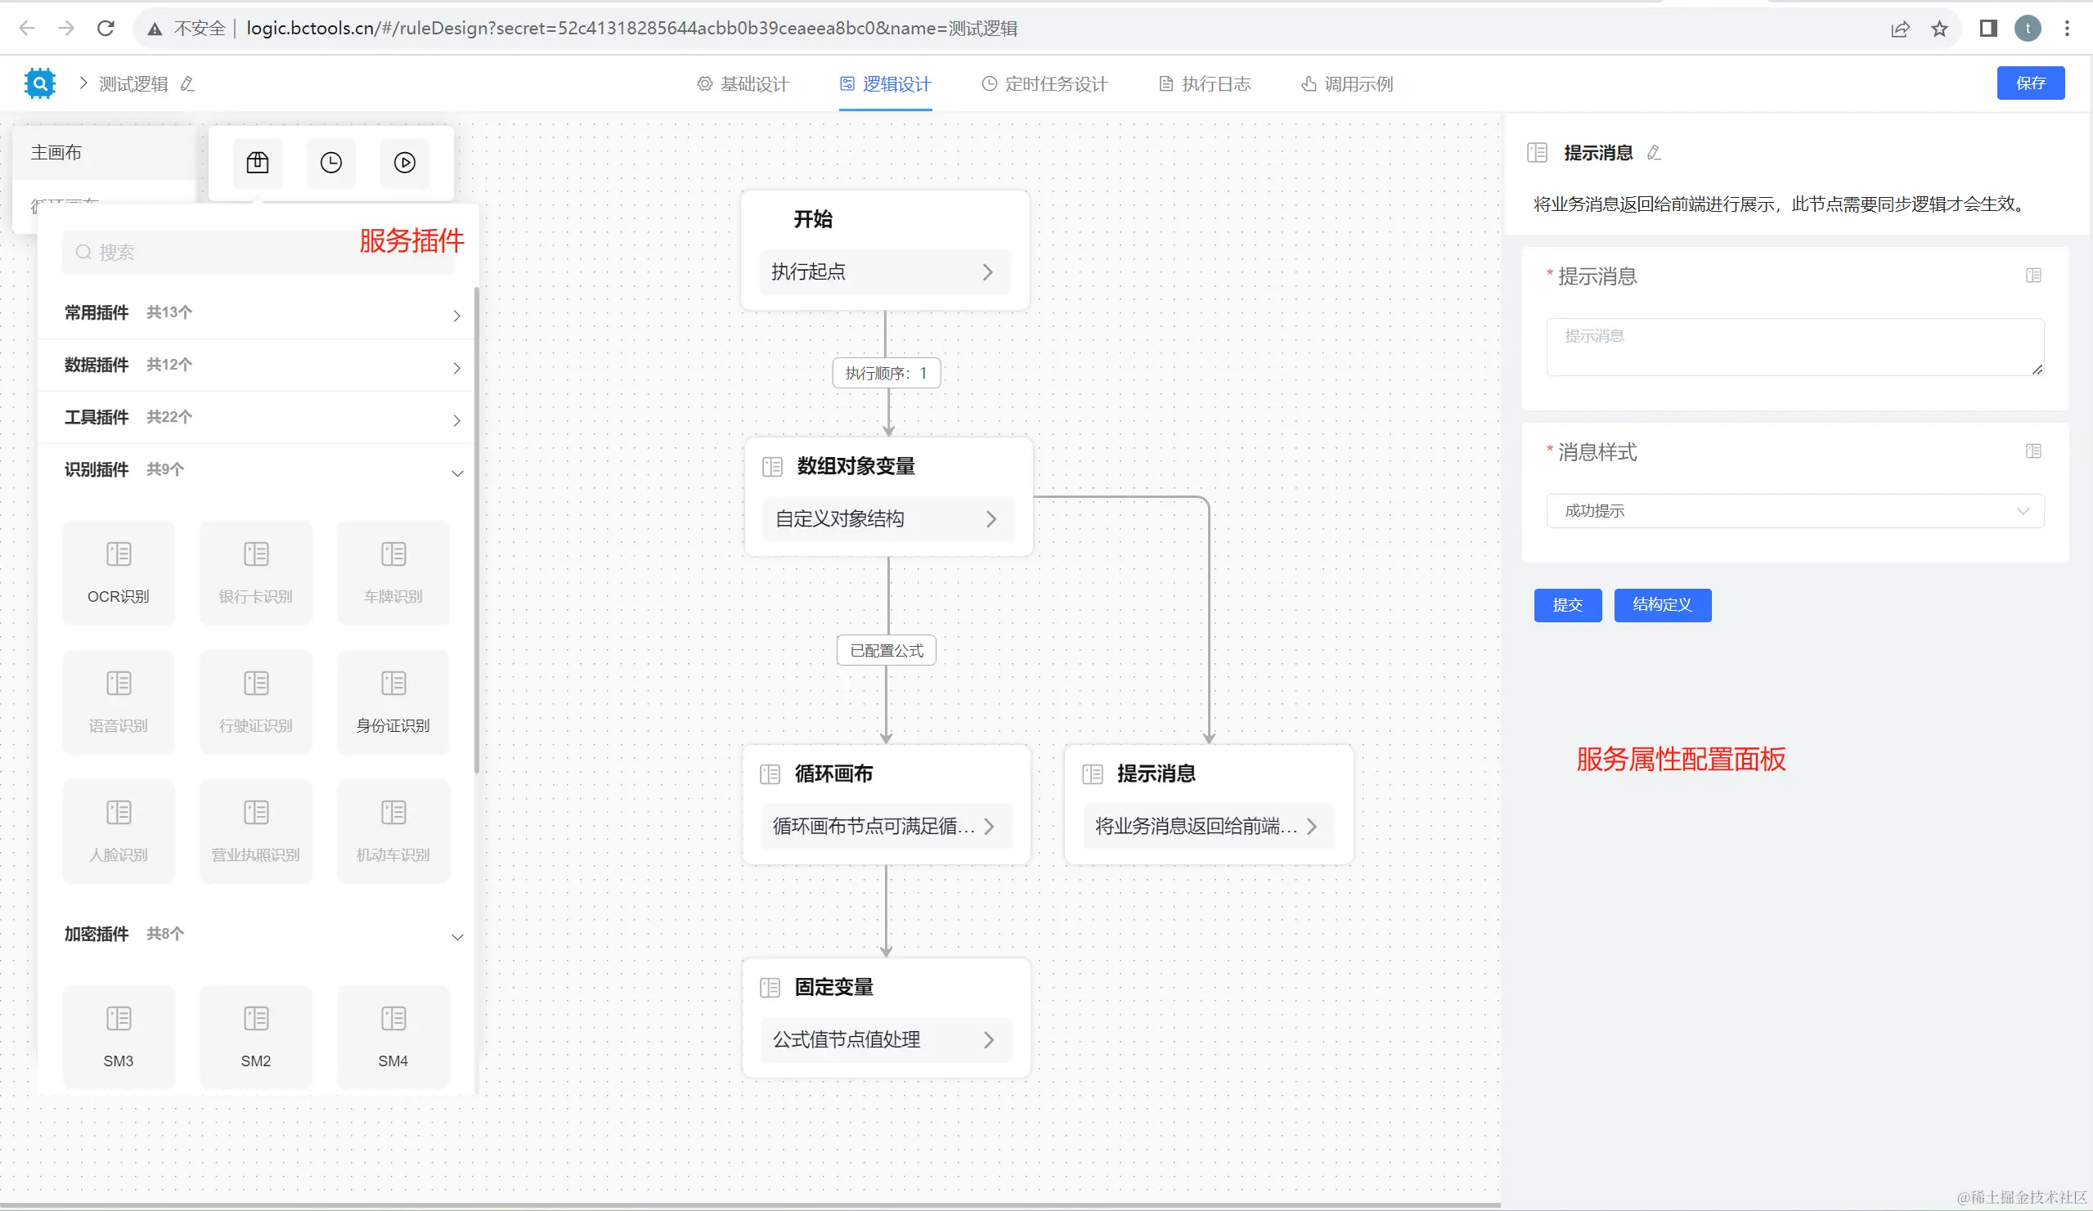
Task: Click the edit pencil beside 测试逻辑
Action: [187, 84]
